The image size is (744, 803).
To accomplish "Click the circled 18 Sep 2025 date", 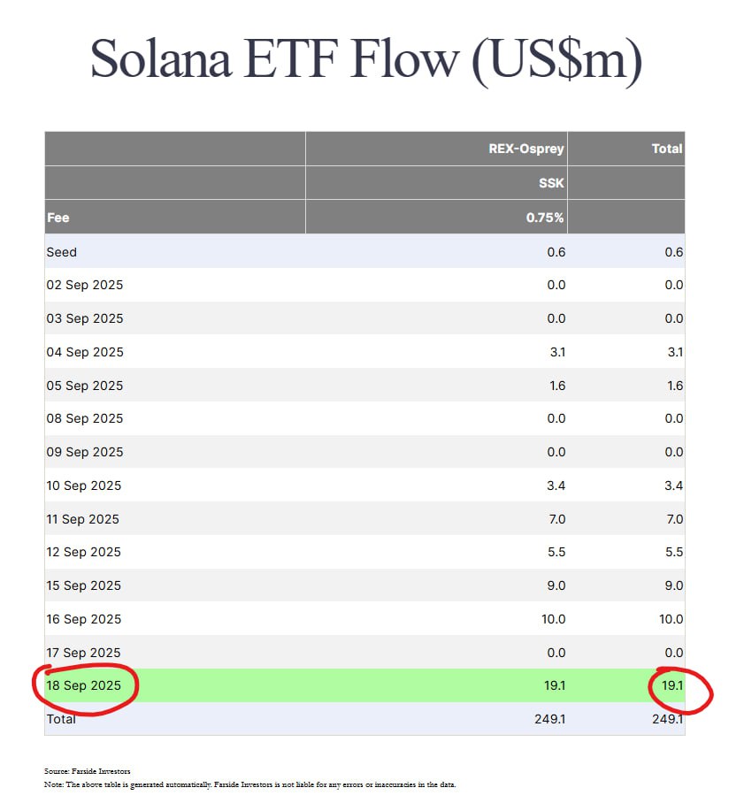I will (x=85, y=686).
